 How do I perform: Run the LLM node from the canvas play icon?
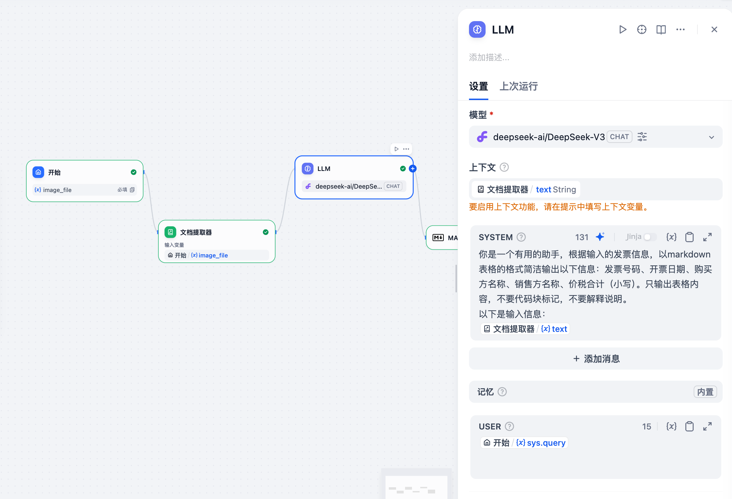point(396,149)
